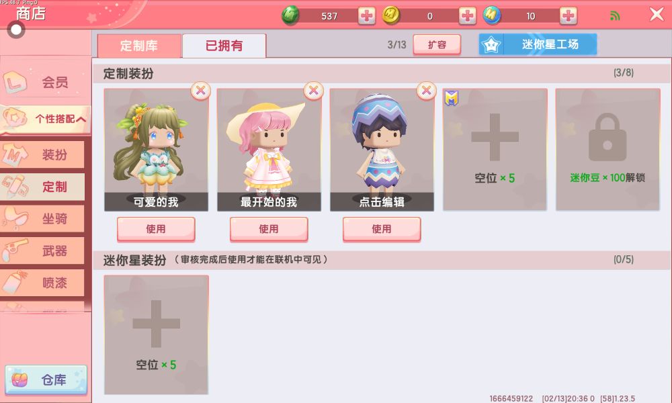Screen dimensions: 672x403
Task: Open the 装扮 sidebar category
Action: (x=42, y=154)
